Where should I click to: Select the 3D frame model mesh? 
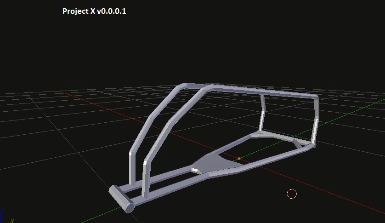click(x=213, y=148)
